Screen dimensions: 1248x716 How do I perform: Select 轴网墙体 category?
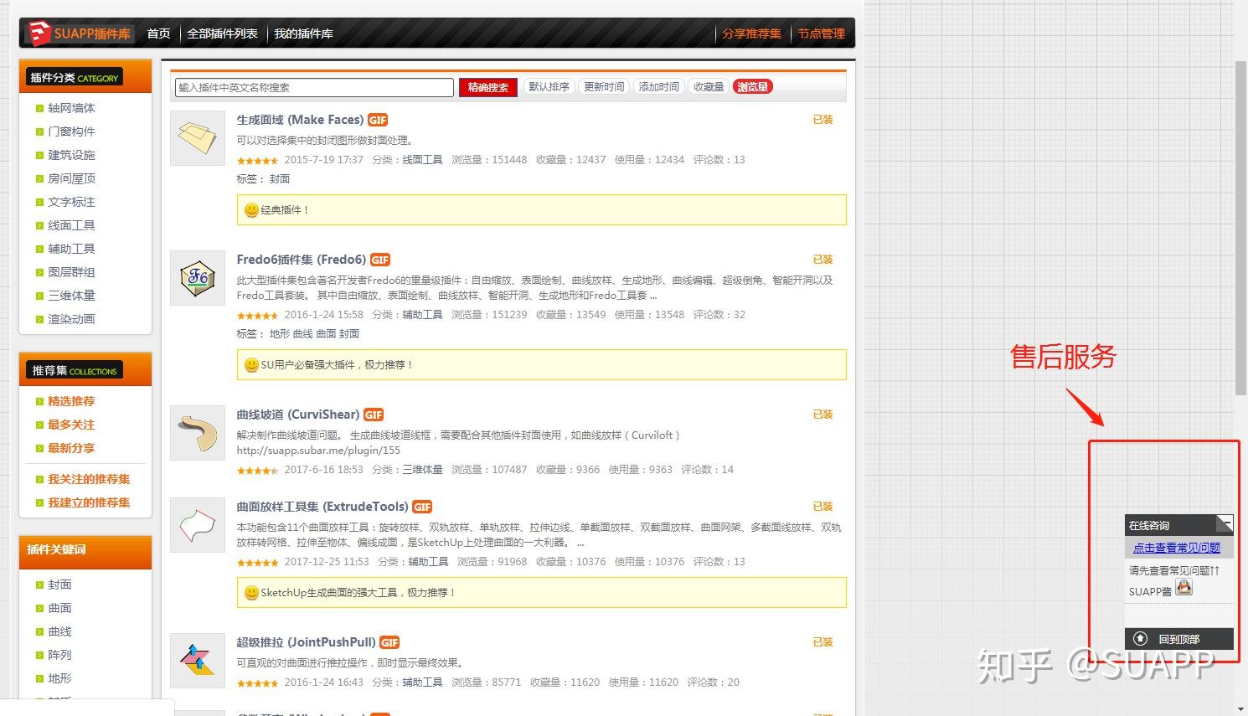[x=71, y=108]
